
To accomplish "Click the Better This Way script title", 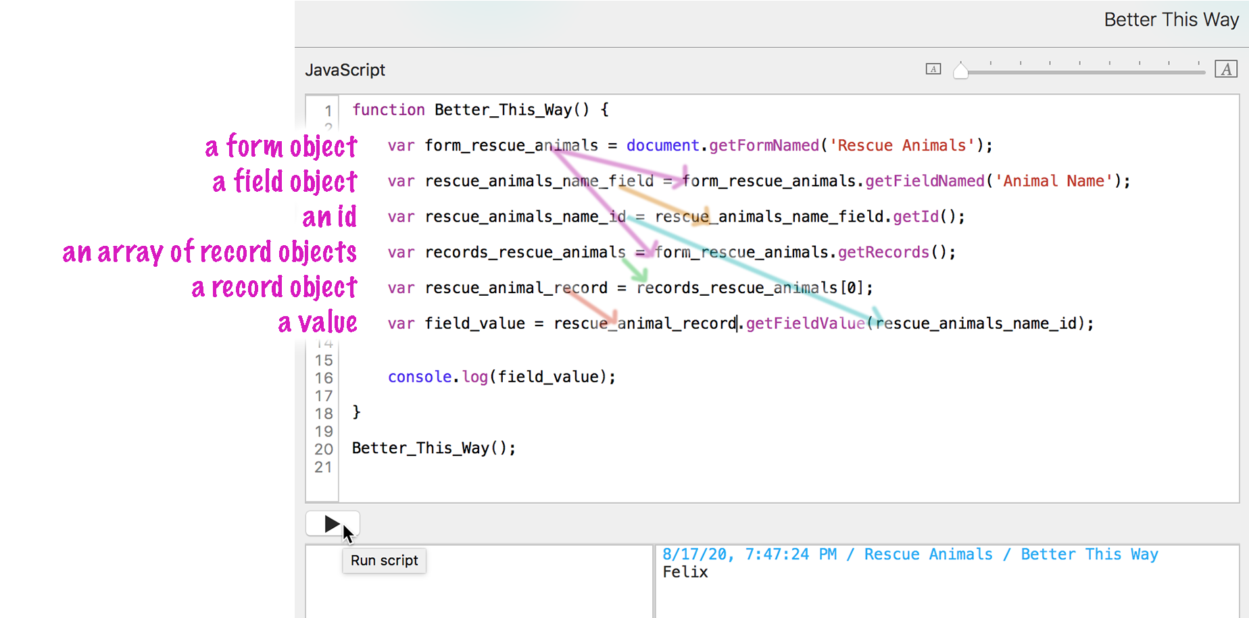I will [x=1171, y=20].
